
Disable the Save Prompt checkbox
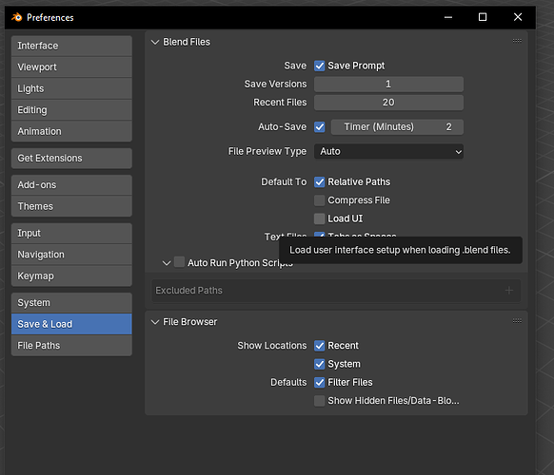pyautogui.click(x=320, y=66)
